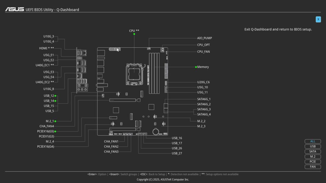This screenshot has height=183, width=326.
Task: Click the USB_16 header label
Action: click(177, 138)
